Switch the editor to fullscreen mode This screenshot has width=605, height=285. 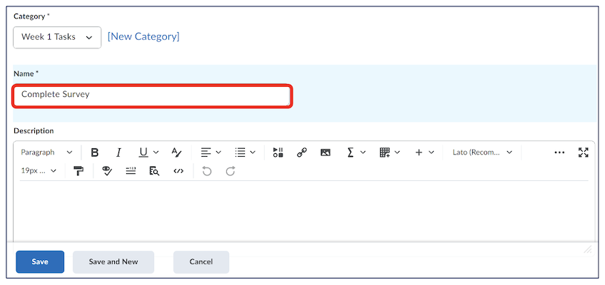[x=583, y=152]
